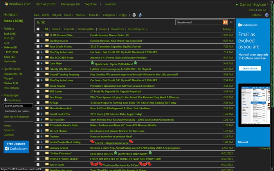The height and width of the screenshot is (171, 274).
Task: Click envelope icon for Safaa Alsama email
Action: [x=47, y=85]
